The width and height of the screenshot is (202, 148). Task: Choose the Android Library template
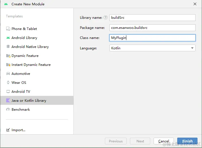coord(37,38)
